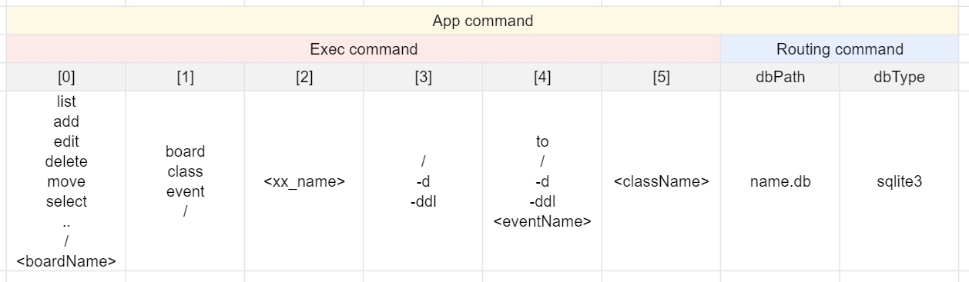969x282 pixels.
Task: Click the [5] column header cell
Action: click(661, 78)
